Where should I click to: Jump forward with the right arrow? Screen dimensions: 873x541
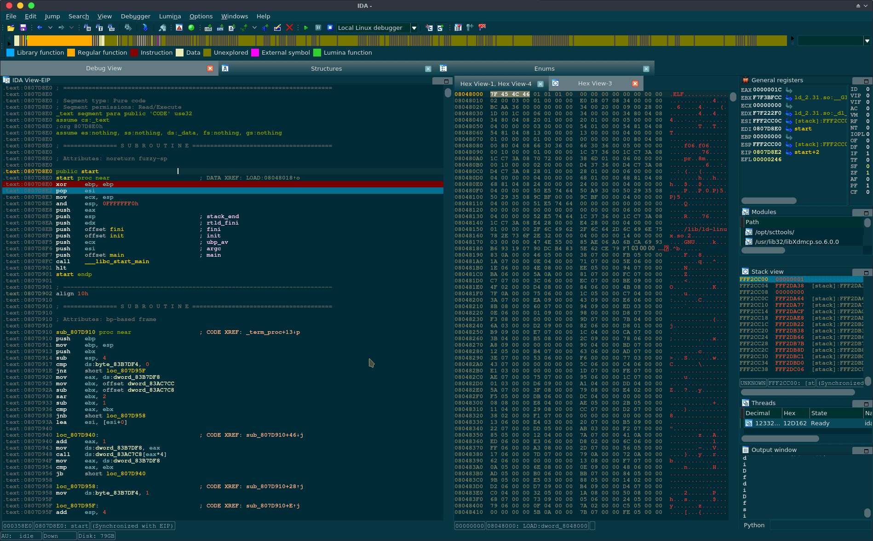pos(61,28)
